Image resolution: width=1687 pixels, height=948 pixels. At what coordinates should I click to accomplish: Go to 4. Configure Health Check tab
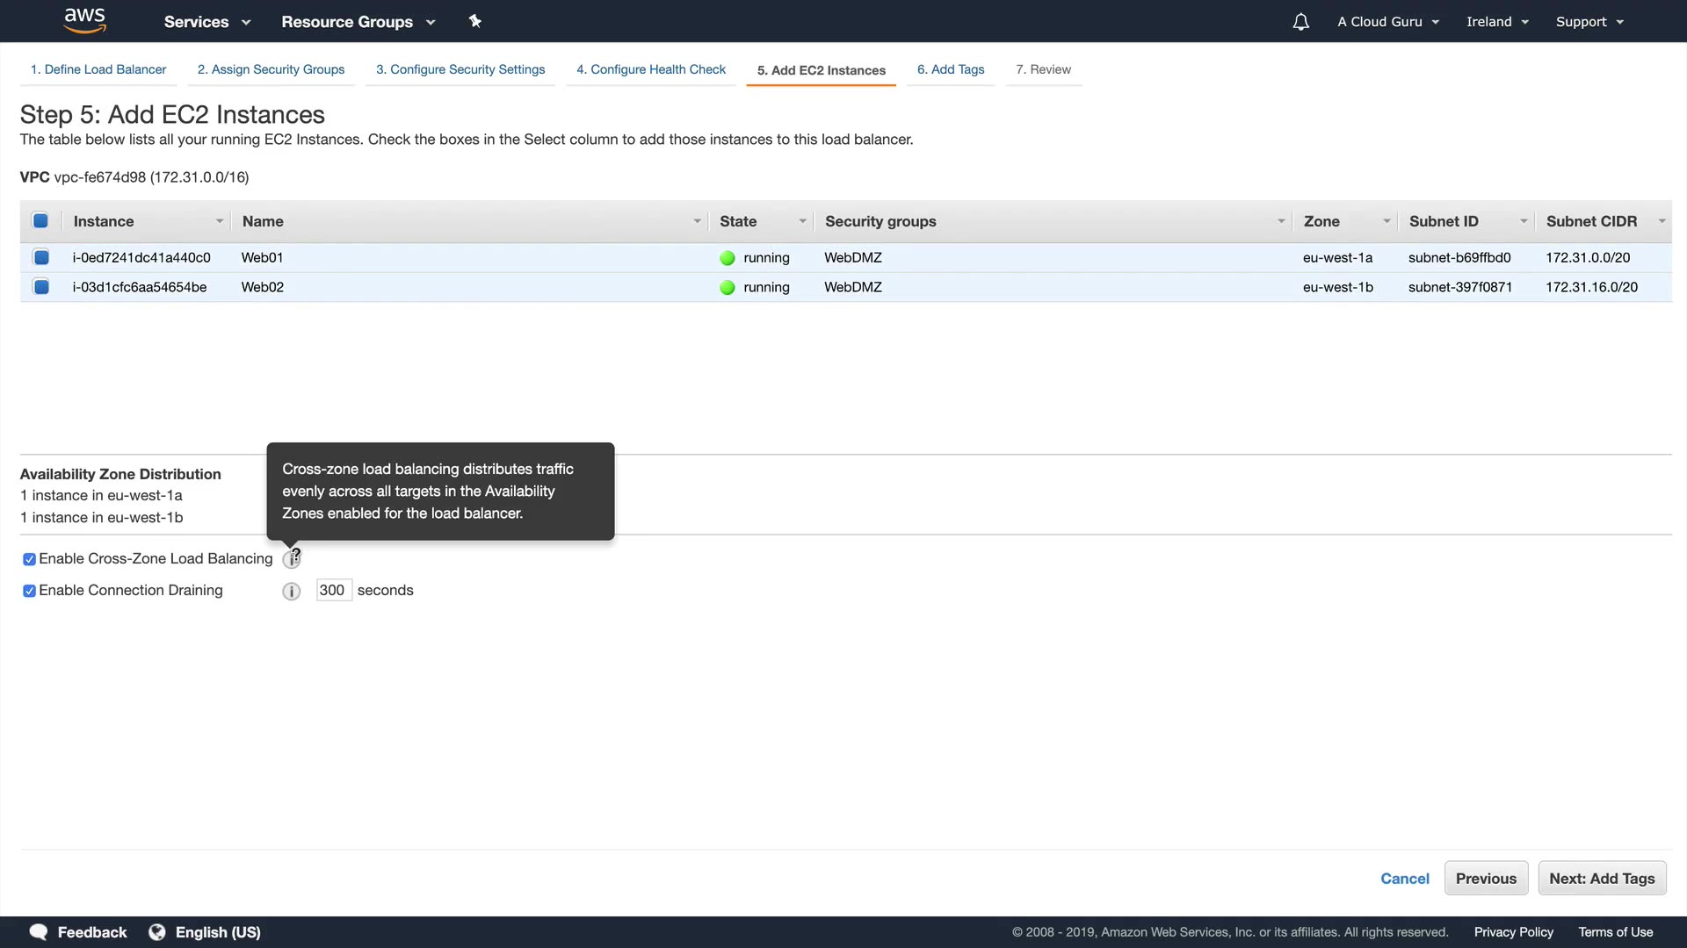click(650, 69)
